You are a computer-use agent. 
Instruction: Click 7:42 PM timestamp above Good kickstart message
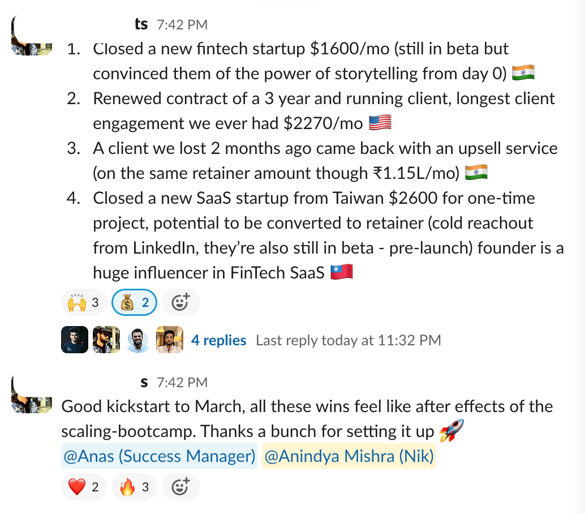(182, 383)
